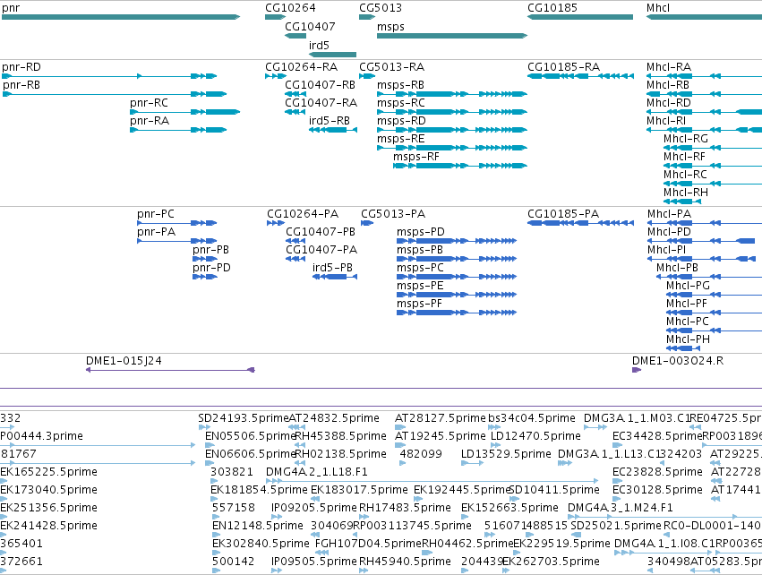762x575 pixels.
Task: Click the Mhcl gene name label
Action: pos(658,8)
